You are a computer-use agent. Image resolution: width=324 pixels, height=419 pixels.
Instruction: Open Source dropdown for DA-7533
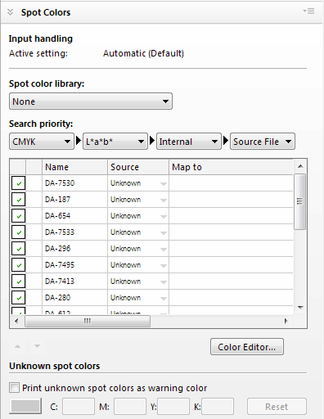(164, 233)
